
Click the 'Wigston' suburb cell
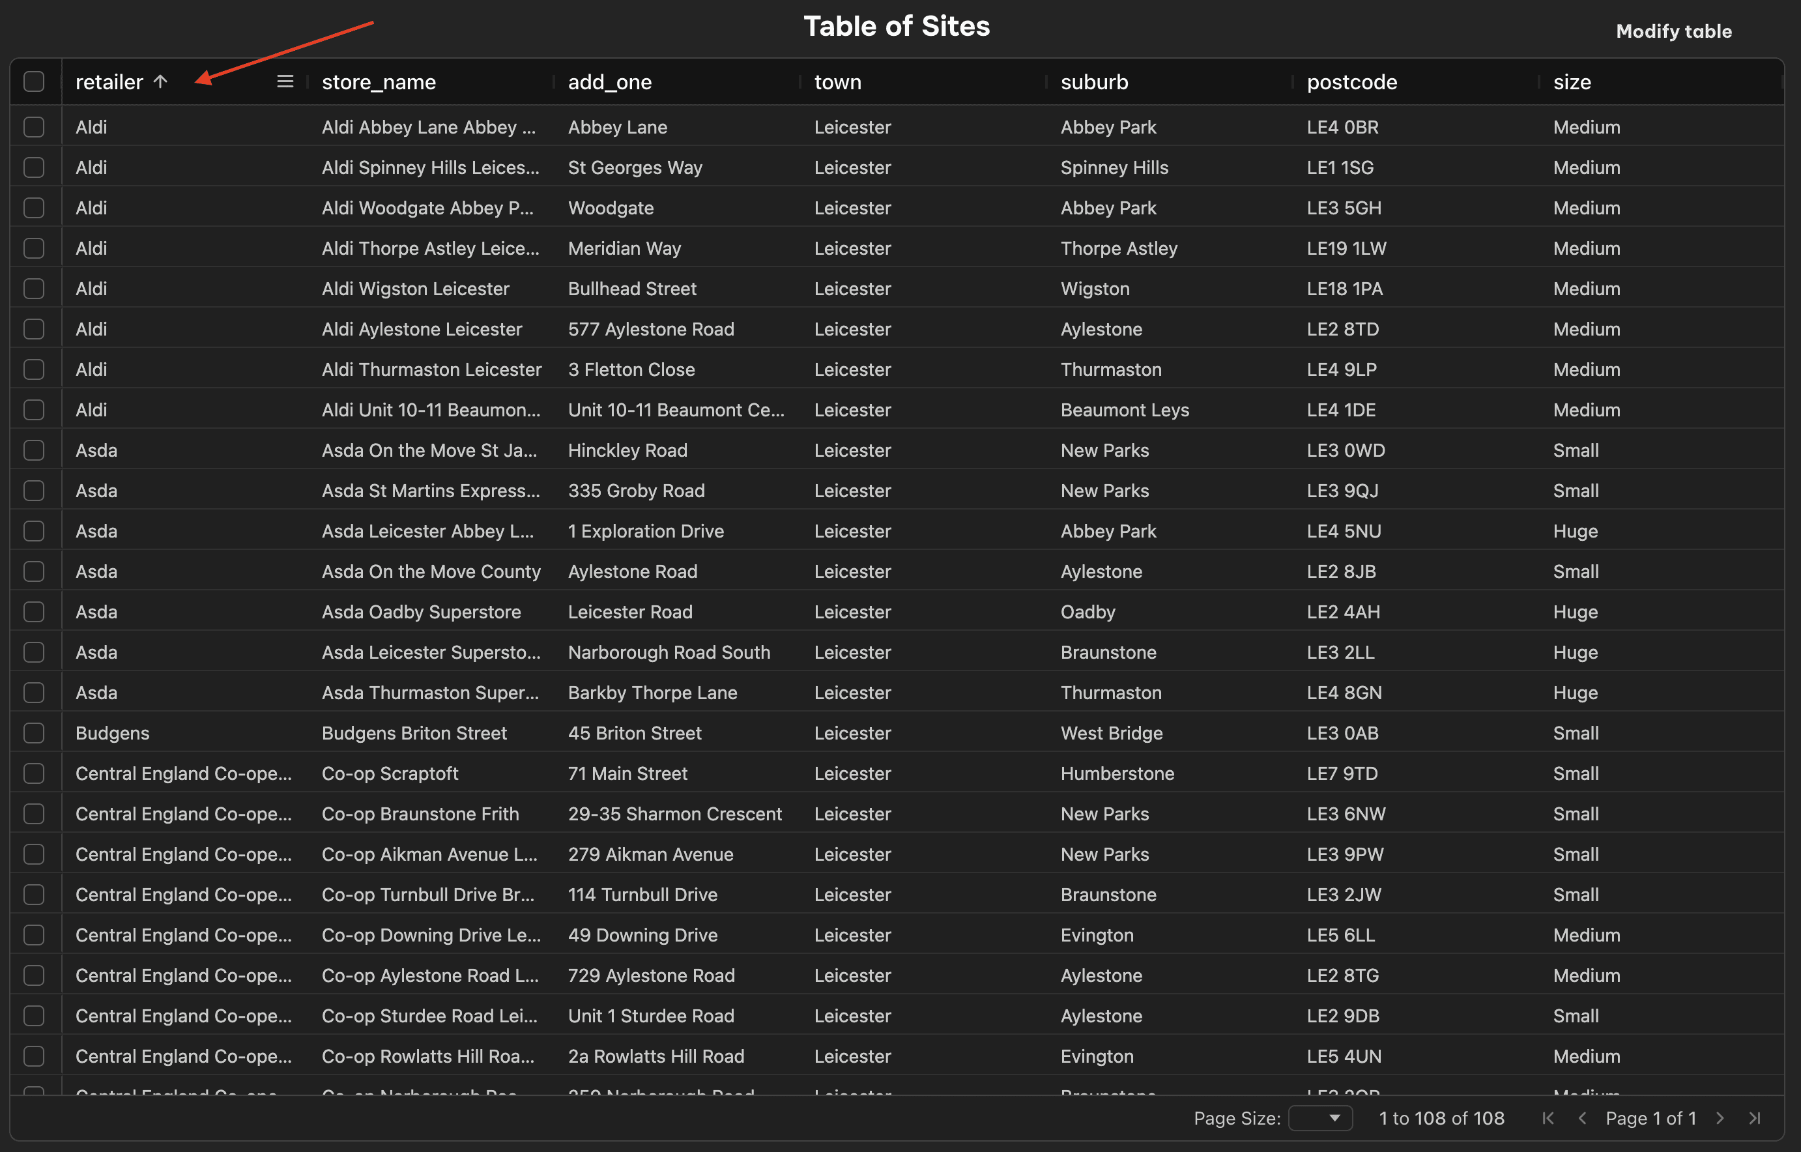[1095, 289]
